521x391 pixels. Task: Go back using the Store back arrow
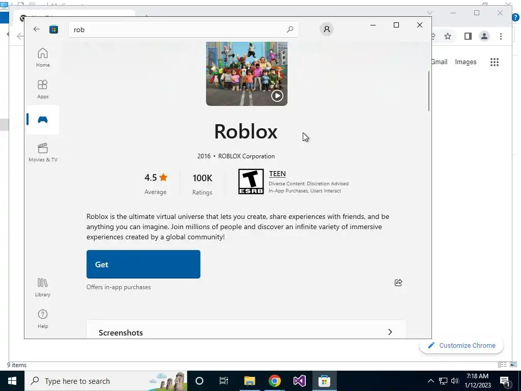tap(37, 29)
